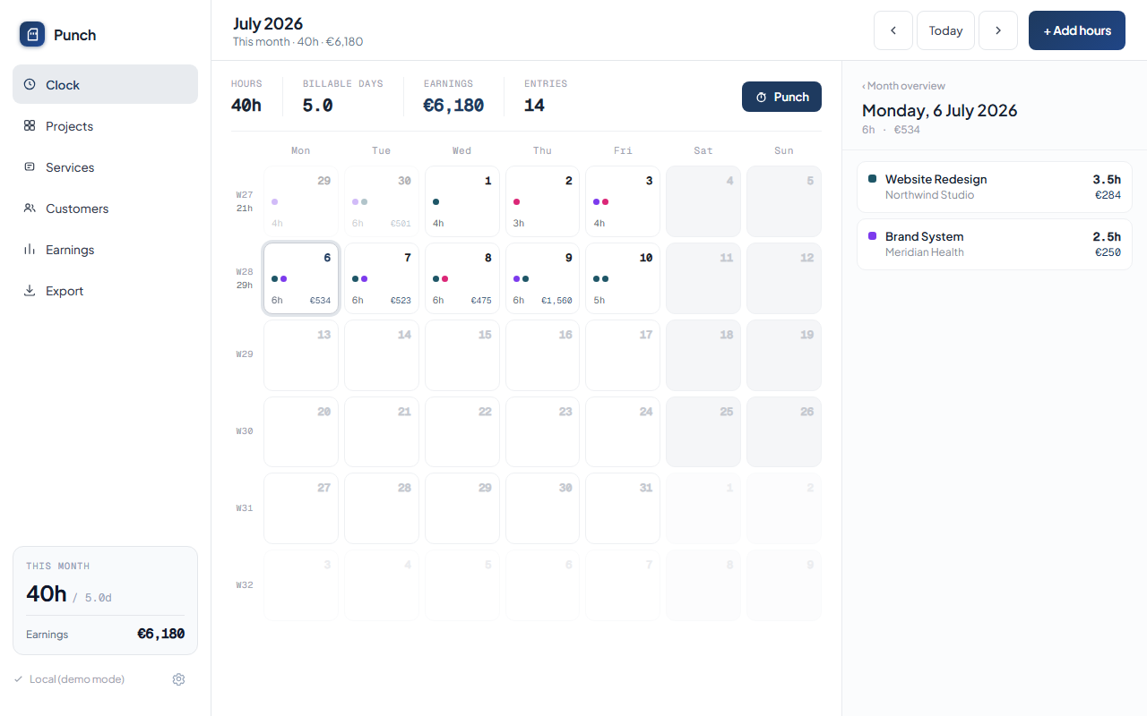This screenshot has width=1147, height=716.
Task: Click the €1,560 amount on day 9
Action: 556,301
